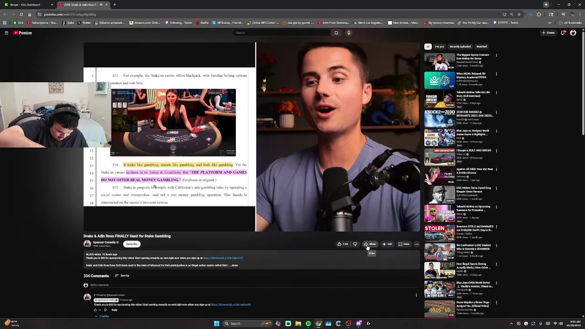Viewport: 585px width, 329px height.
Task: Close the Stream - Kick Dashboard tab
Action: [52, 5]
